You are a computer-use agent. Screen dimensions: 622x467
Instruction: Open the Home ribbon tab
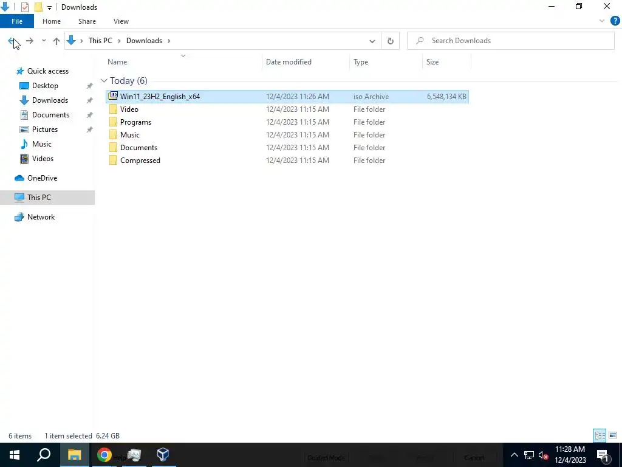click(52, 21)
